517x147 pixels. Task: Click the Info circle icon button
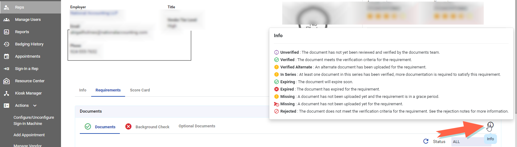490,125
